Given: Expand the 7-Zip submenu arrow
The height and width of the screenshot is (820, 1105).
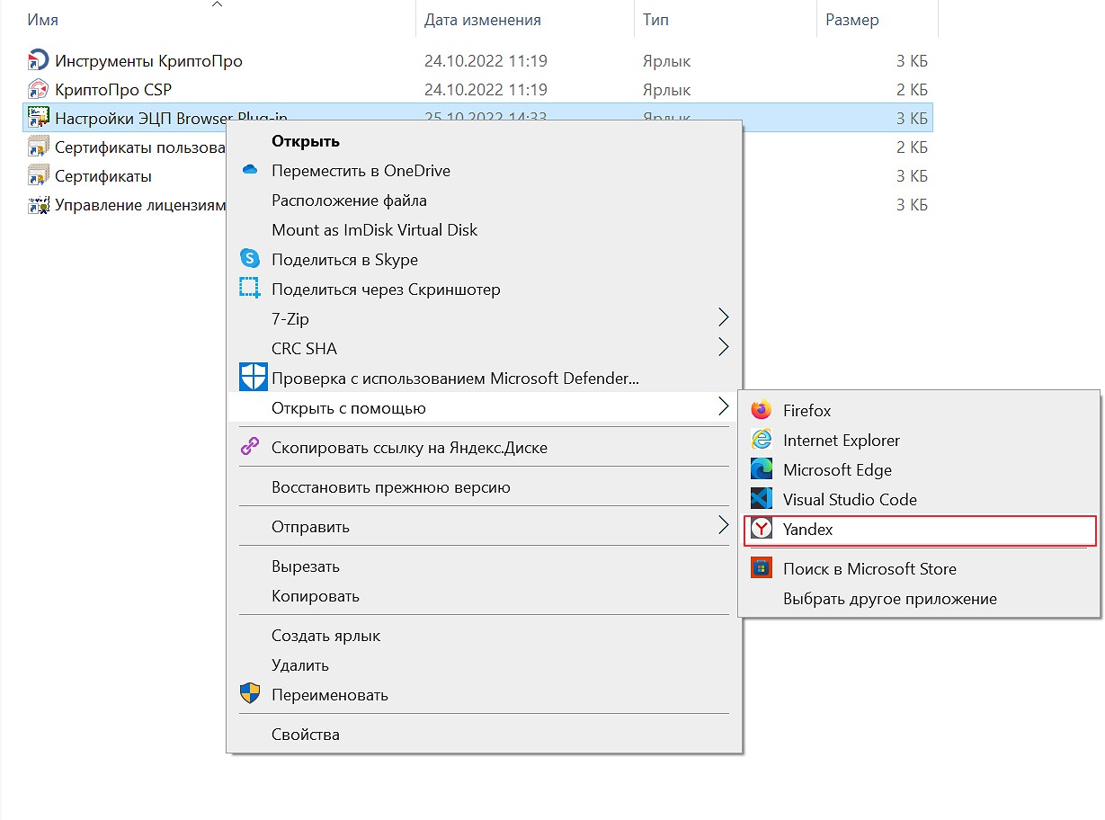Looking at the screenshot, I should click(x=723, y=317).
